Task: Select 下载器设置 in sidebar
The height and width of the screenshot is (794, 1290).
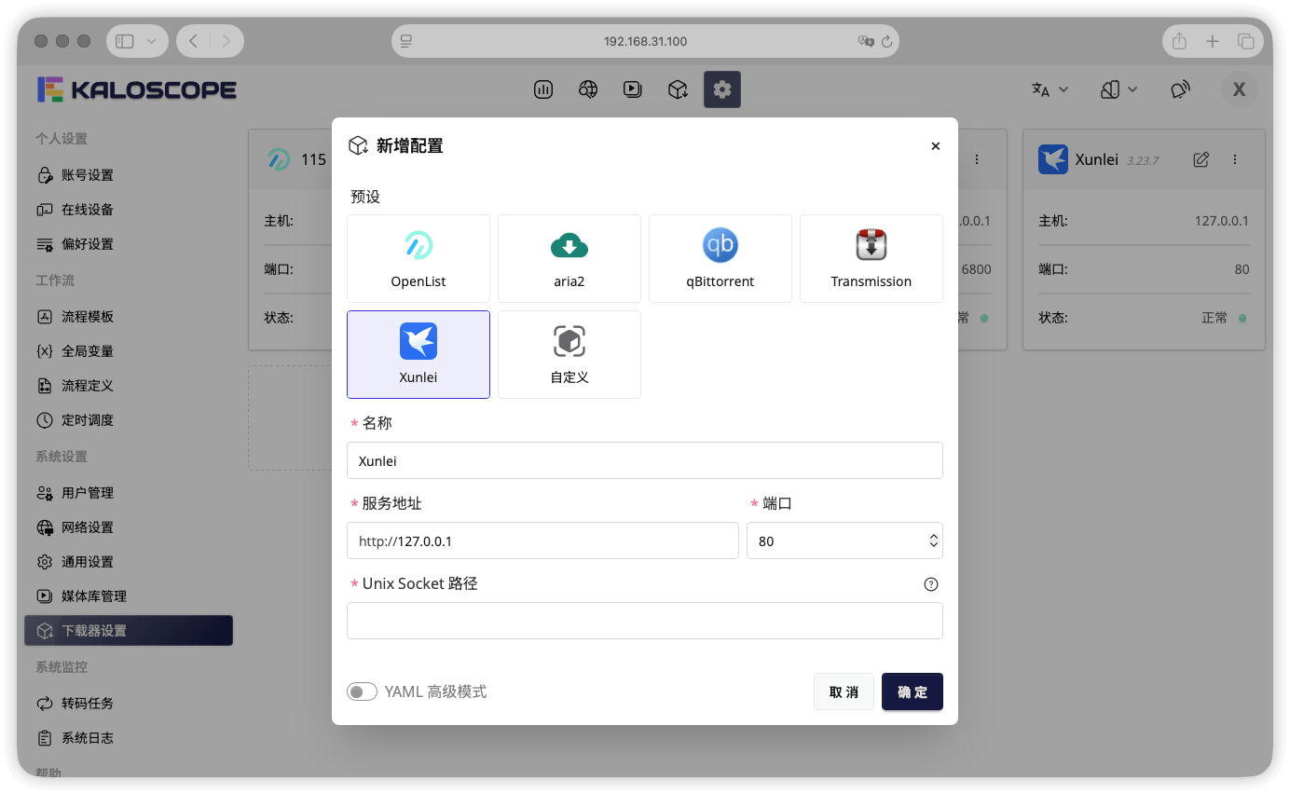Action: click(x=129, y=631)
